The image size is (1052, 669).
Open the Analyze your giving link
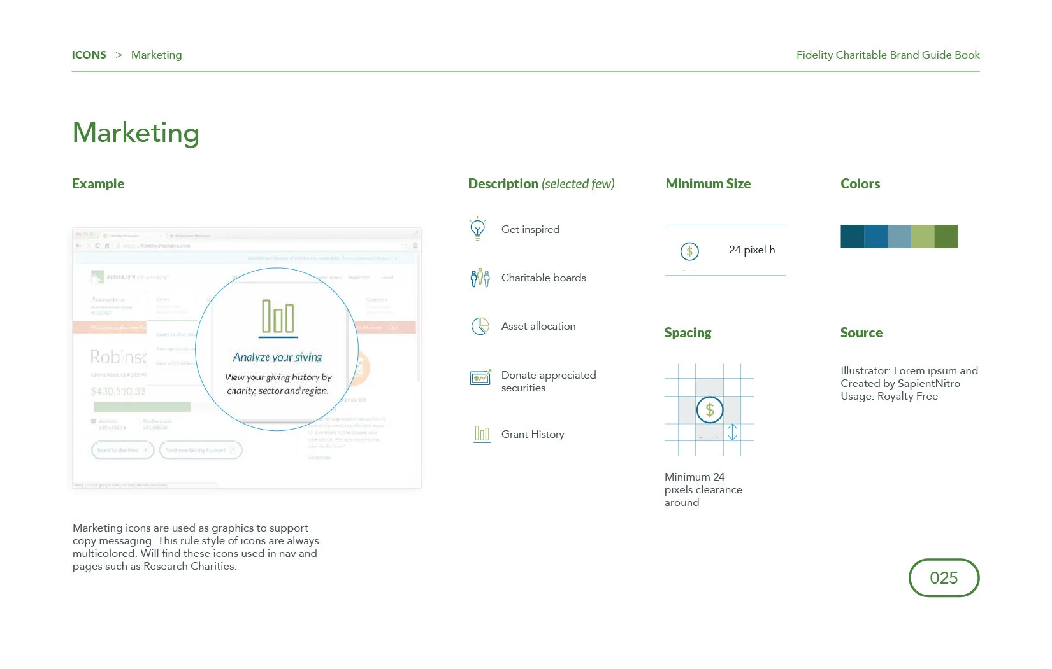[278, 357]
